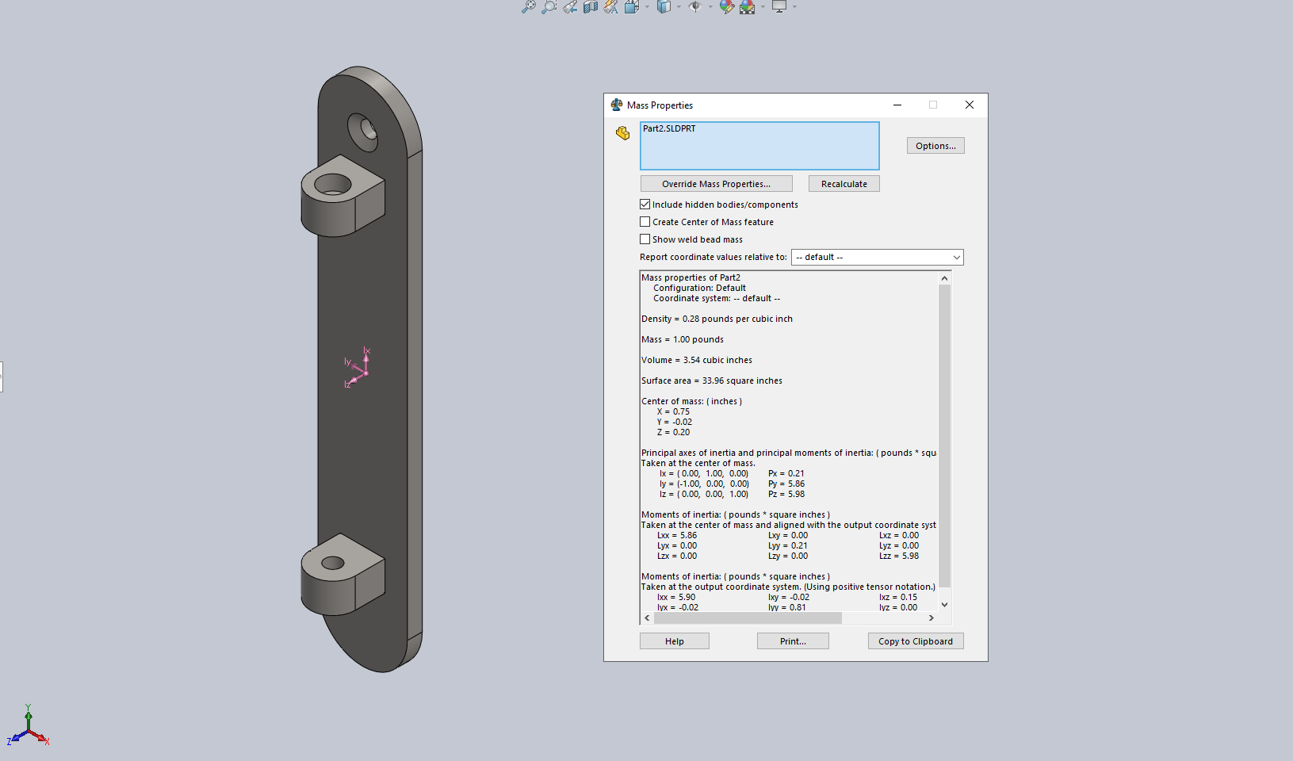
Task: Uncheck Include hidden bodies/components
Action: 645,205
